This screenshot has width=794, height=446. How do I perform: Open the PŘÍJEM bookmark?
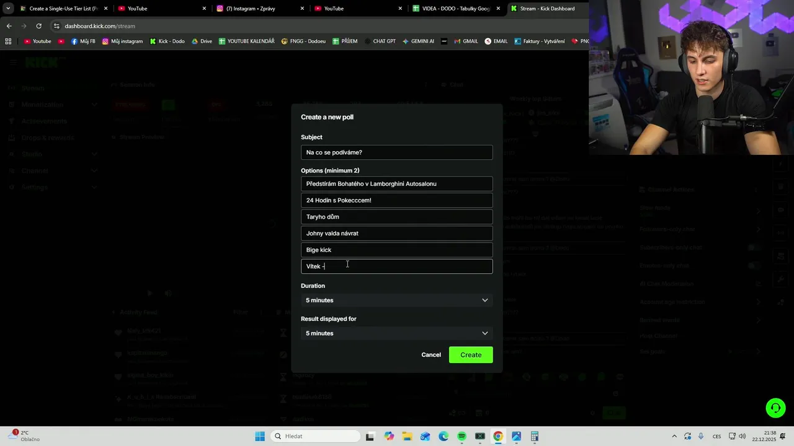pyautogui.click(x=345, y=42)
